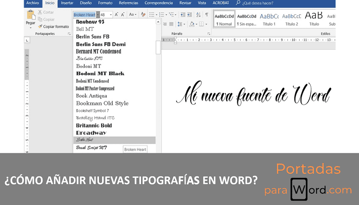359x205 pixels.
Task: Apply bullet list icon
Action: (x=152, y=15)
